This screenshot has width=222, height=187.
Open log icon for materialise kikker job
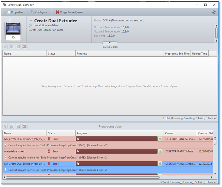tap(160, 151)
